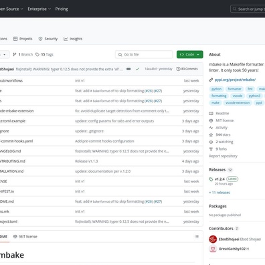The height and width of the screenshot is (265, 265).
Task: Open the mbake-extension folder
Action: [17, 111]
